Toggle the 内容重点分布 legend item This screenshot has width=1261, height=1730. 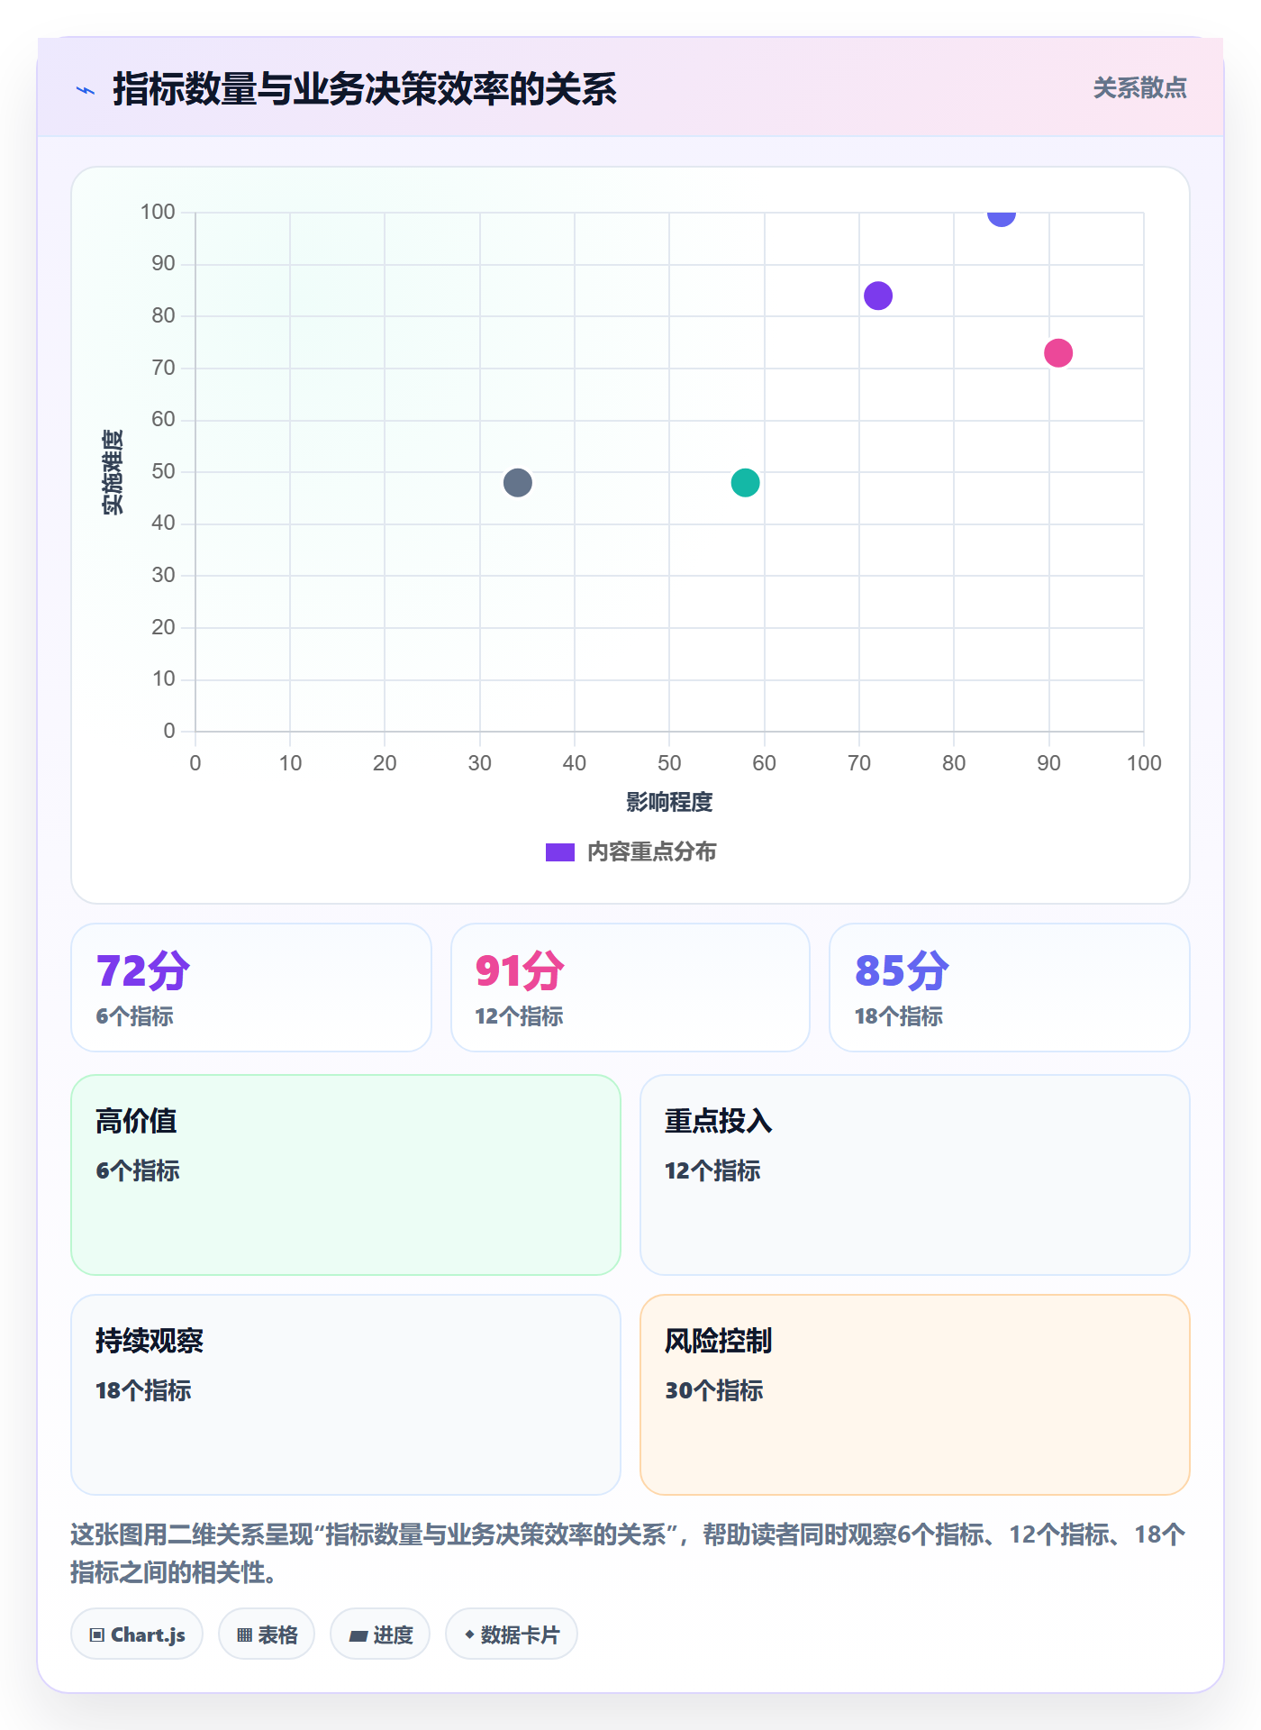click(x=630, y=851)
